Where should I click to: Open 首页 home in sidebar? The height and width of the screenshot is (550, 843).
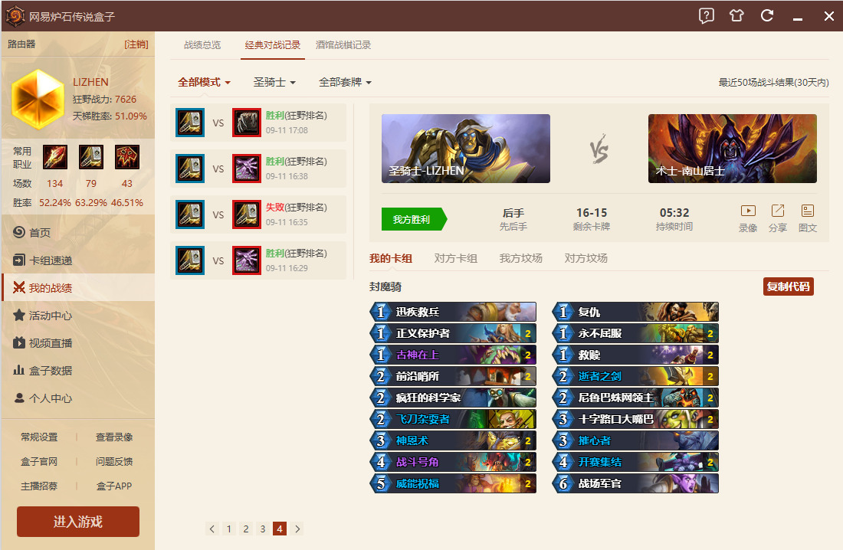(78, 232)
